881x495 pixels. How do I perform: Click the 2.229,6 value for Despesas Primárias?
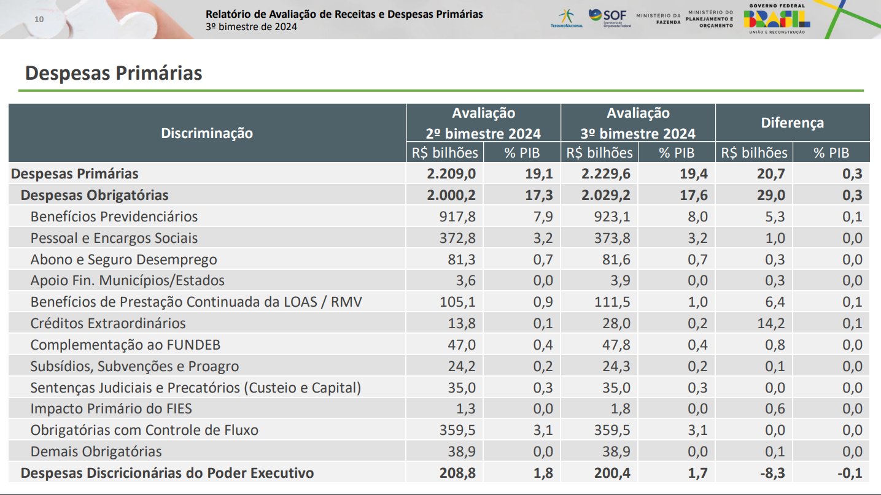[x=605, y=174]
